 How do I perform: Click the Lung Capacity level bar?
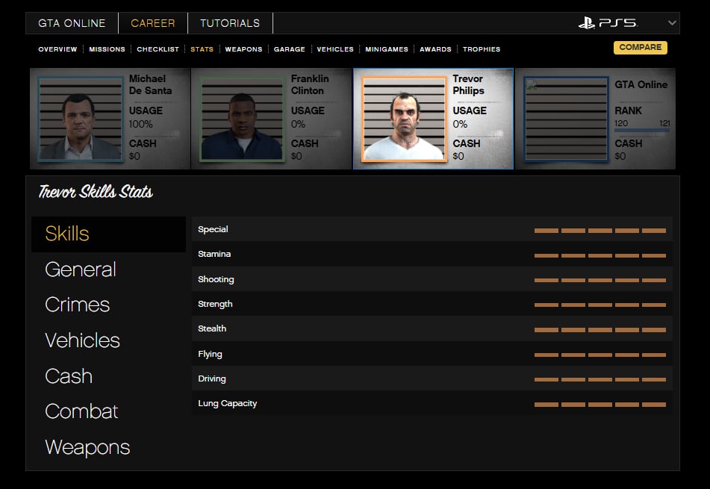(600, 405)
